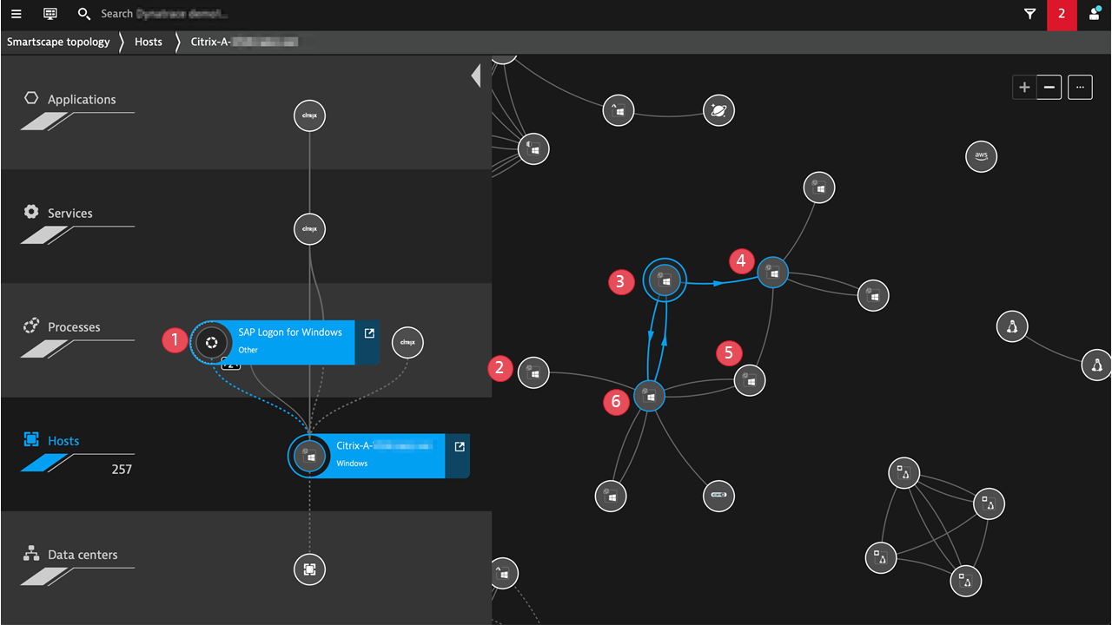
Task: Click the Citrix service node
Action: (x=309, y=229)
